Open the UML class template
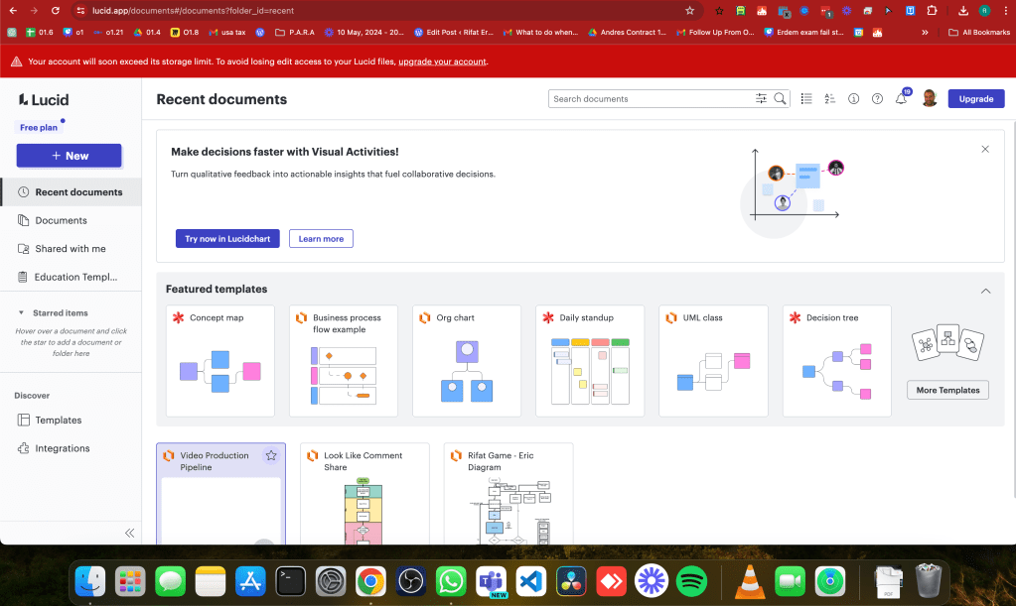Screen dimensions: 1016x606 pos(713,361)
